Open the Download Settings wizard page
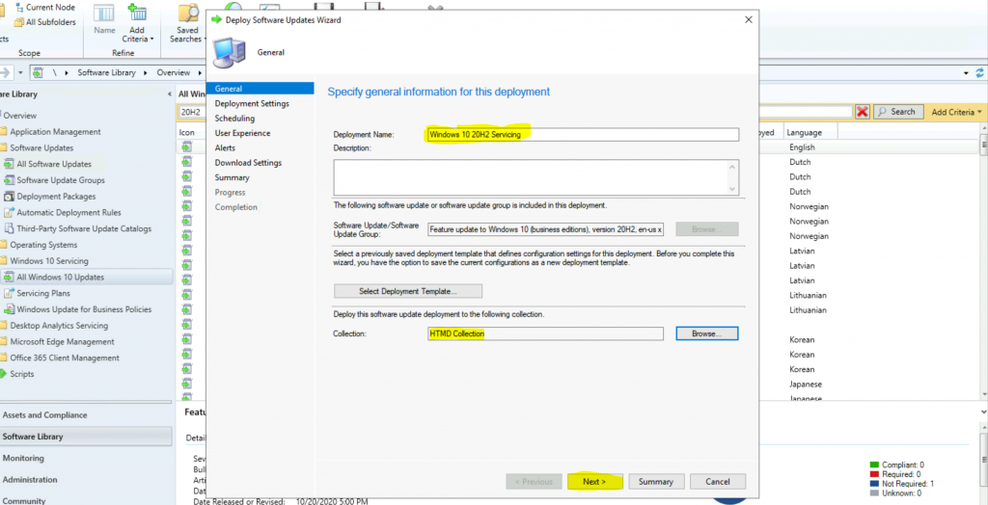 [248, 163]
